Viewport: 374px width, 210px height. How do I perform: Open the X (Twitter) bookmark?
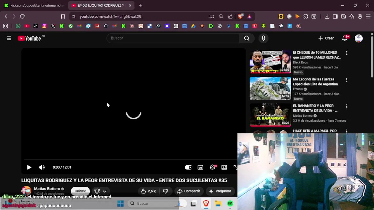tap(53, 26)
